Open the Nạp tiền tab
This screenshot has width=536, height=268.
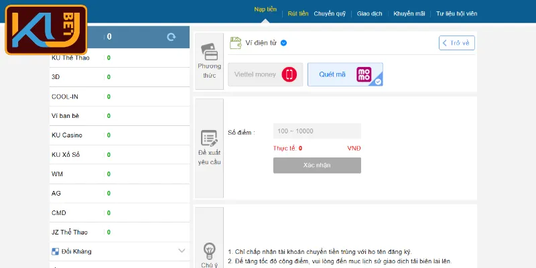(x=265, y=9)
